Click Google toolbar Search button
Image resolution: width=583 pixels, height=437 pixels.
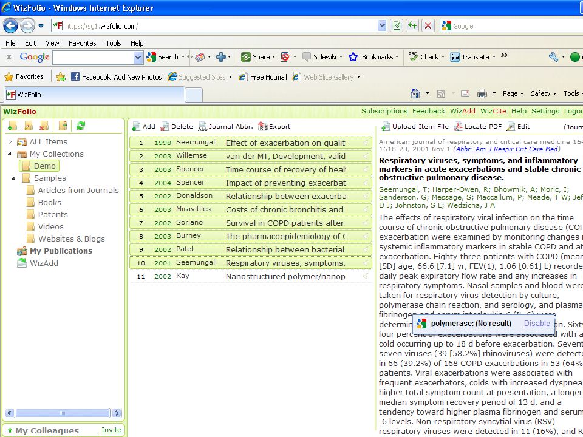pyautogui.click(x=163, y=57)
